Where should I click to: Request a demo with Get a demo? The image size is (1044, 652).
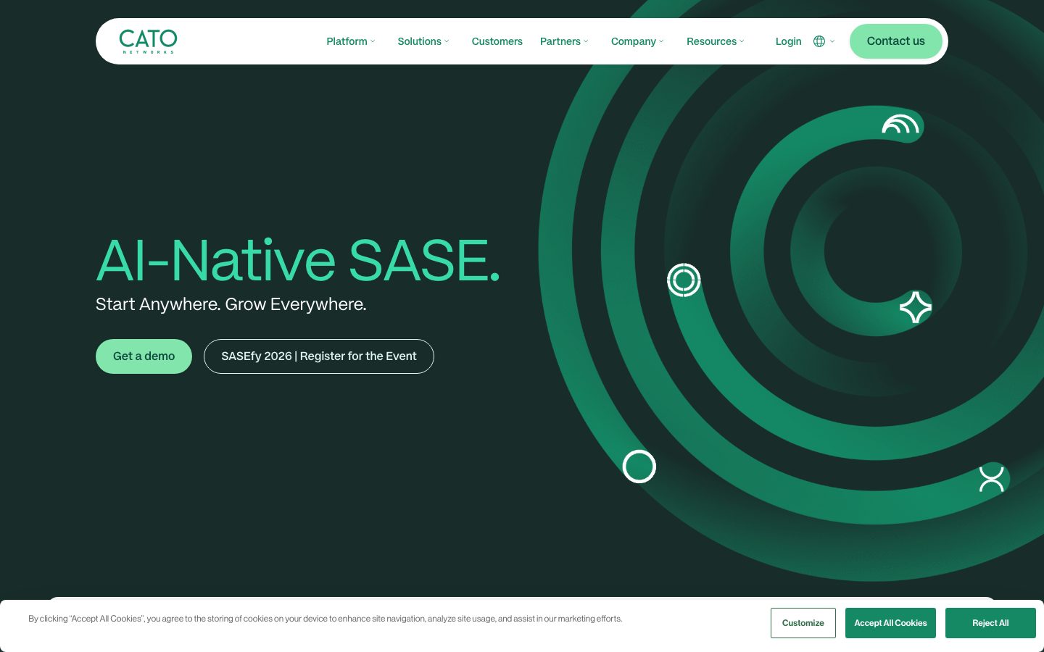[144, 356]
